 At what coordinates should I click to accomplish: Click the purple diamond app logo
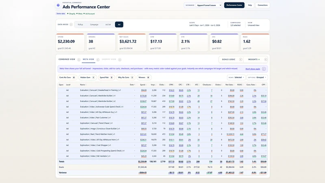[58, 5]
